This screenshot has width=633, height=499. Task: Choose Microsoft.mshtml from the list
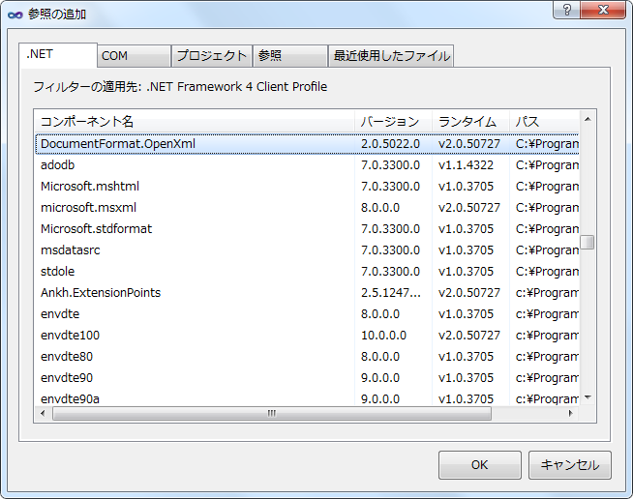[x=90, y=187]
